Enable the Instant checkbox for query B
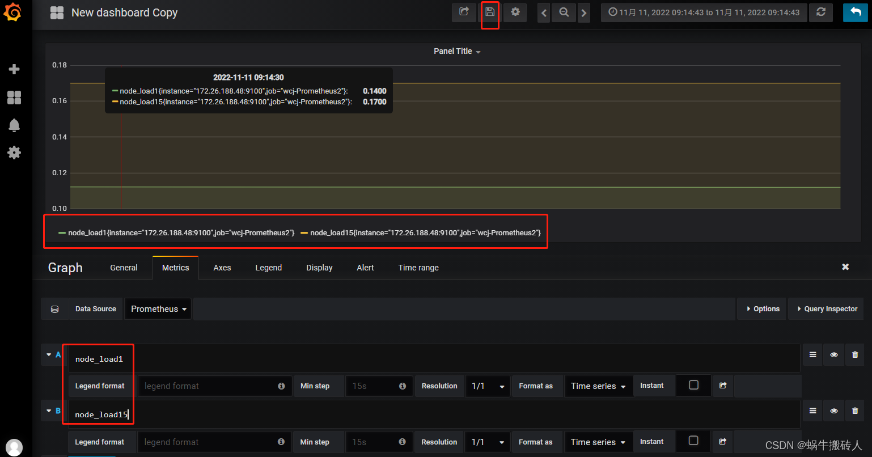872x457 pixels. coord(693,442)
